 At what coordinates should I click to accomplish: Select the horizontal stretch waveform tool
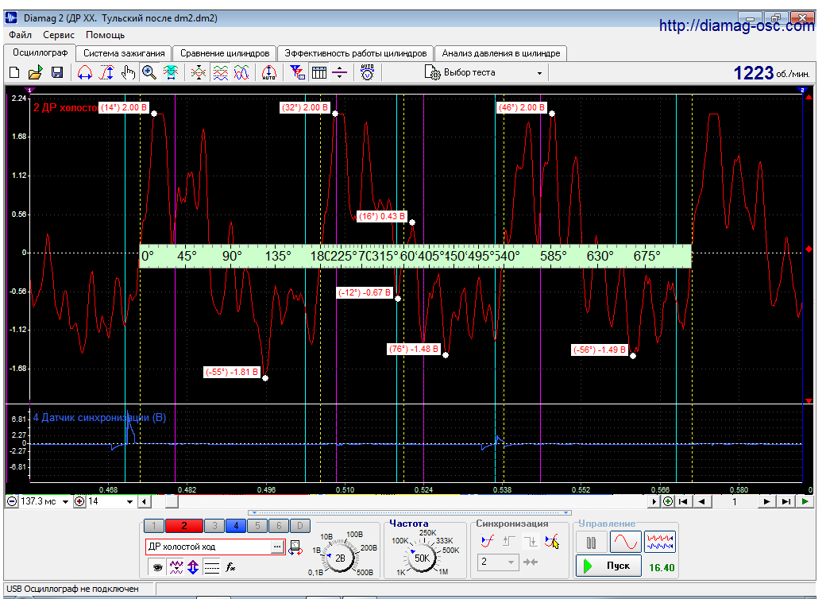pos(85,73)
